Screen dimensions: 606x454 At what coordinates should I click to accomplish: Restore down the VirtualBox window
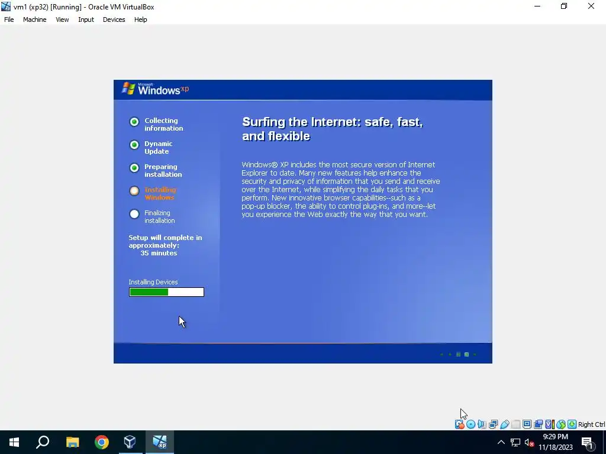564,6
